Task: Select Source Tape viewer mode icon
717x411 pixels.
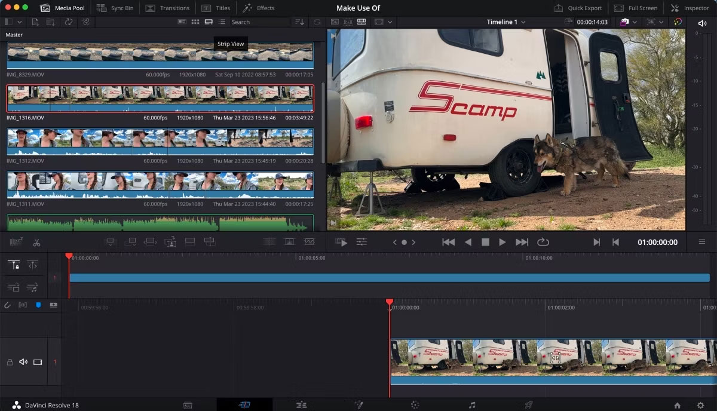Action: point(348,22)
